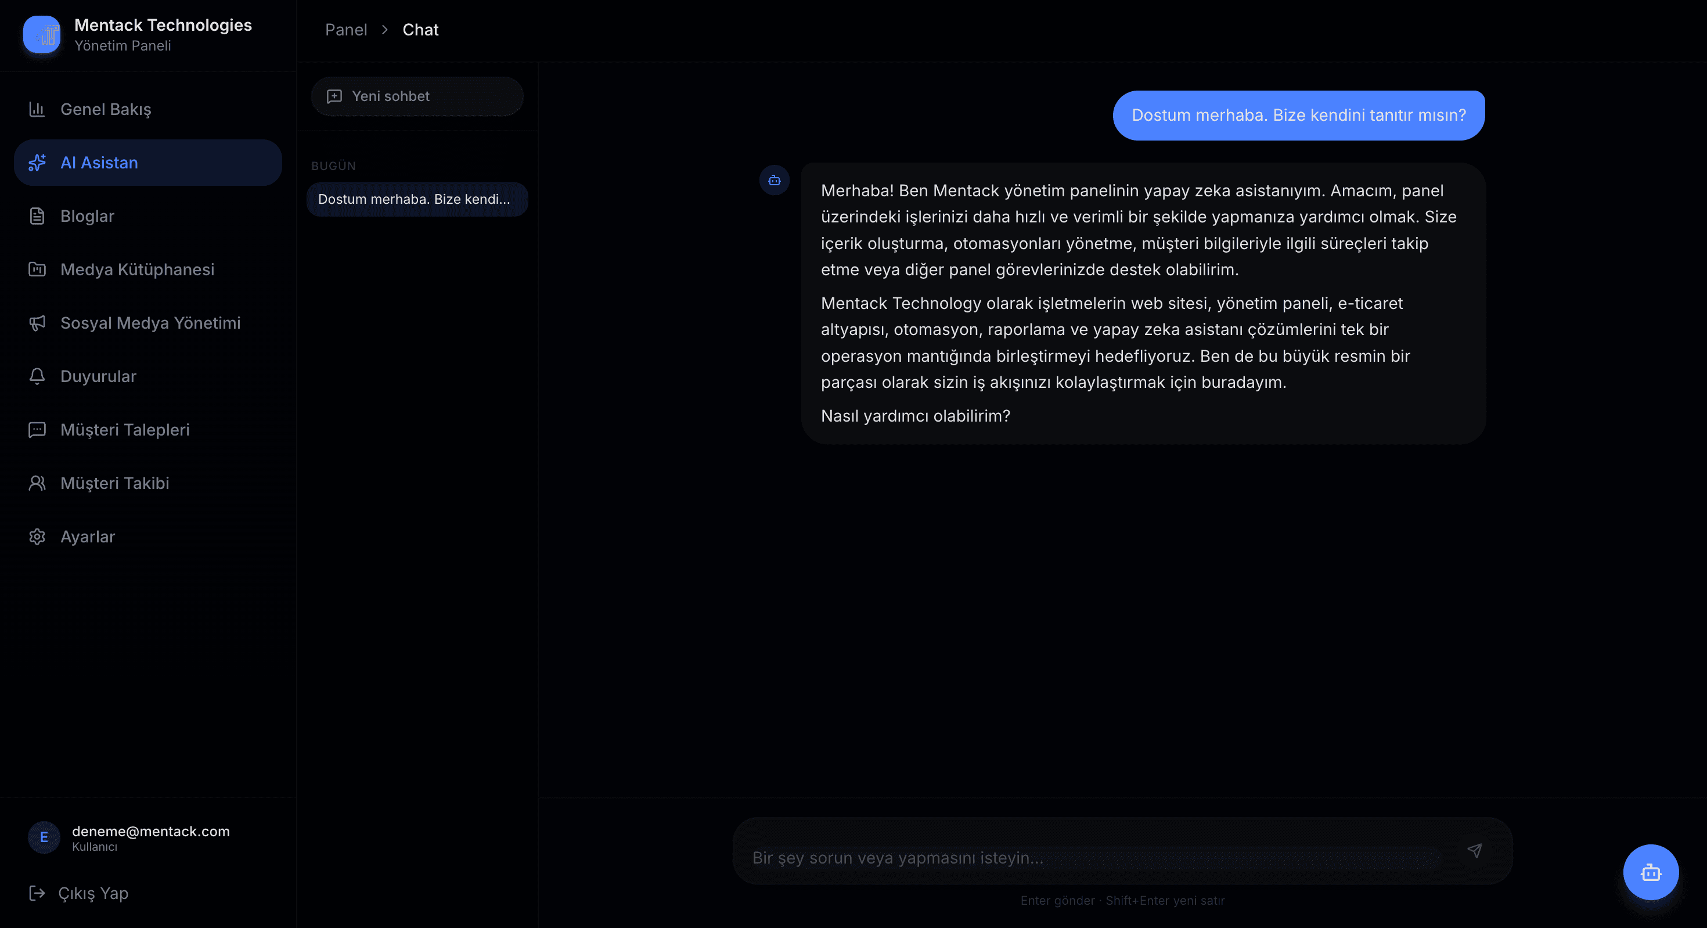Click the AI Asistan sparkle icon

[x=37, y=163]
